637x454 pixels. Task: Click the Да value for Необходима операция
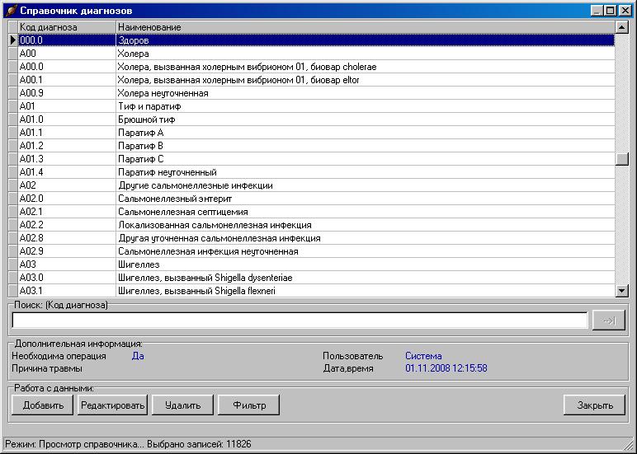click(138, 356)
